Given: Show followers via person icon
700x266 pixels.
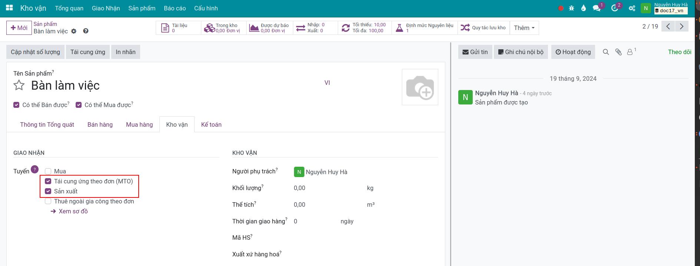Looking at the screenshot, I should click(x=630, y=52).
